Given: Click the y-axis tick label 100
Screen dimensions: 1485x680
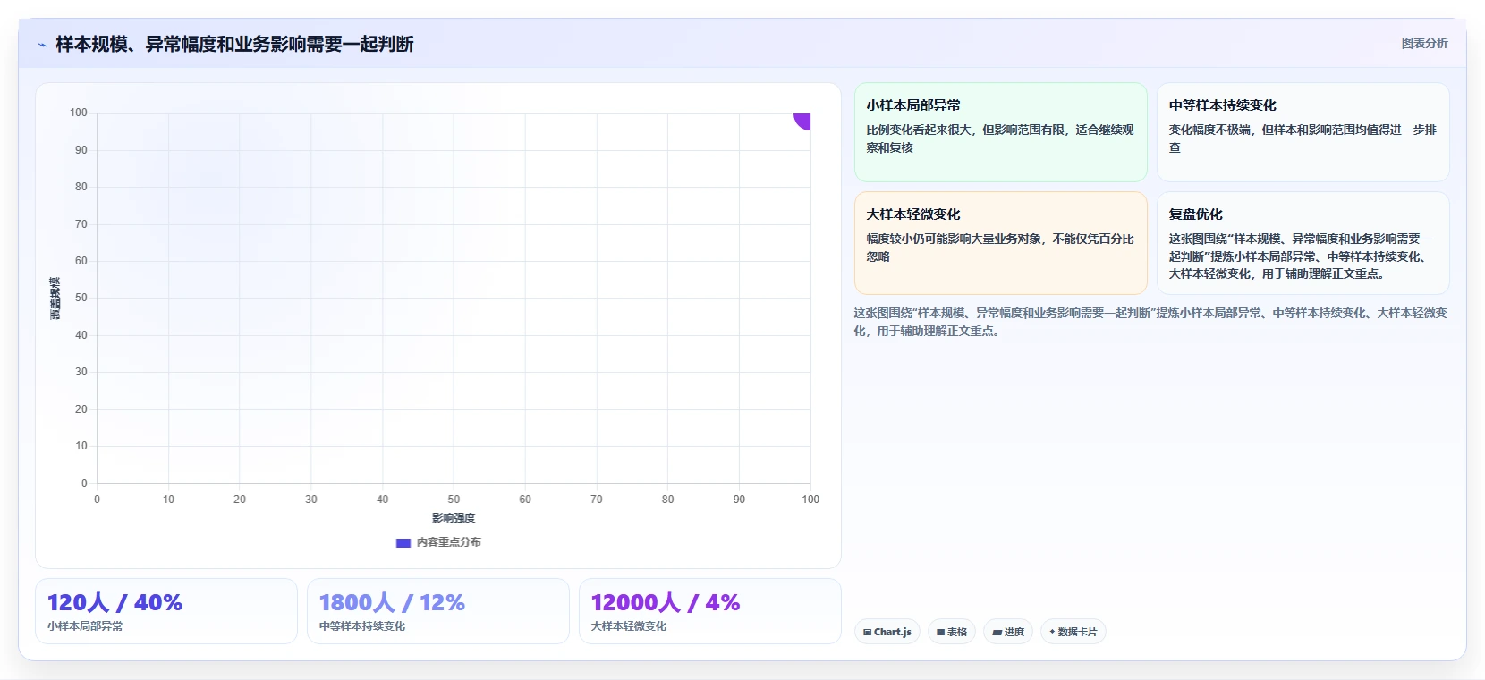Looking at the screenshot, I should 79,113.
